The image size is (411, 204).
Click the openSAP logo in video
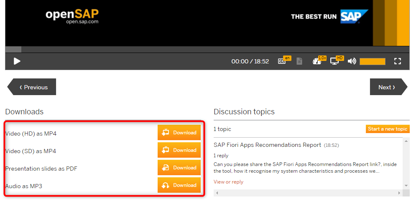pyautogui.click(x=72, y=16)
